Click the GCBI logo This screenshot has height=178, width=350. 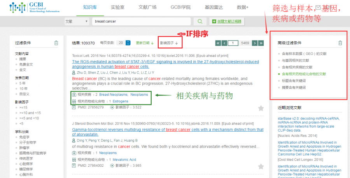tap(34, 8)
